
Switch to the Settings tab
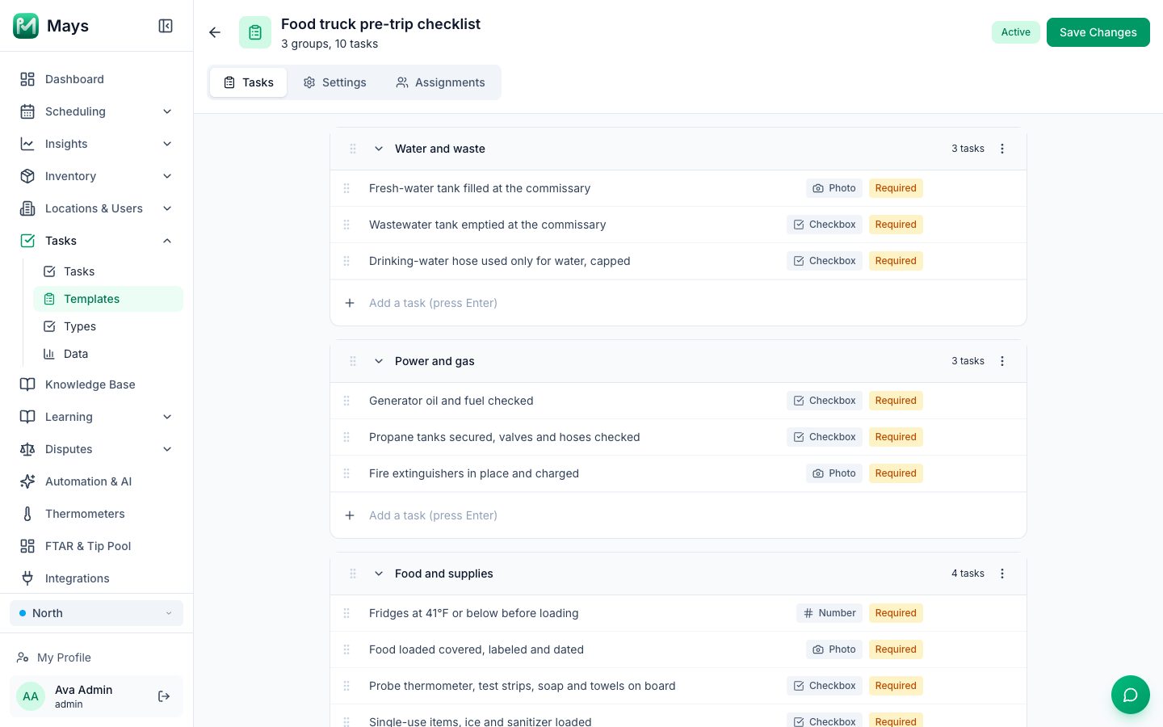click(334, 82)
